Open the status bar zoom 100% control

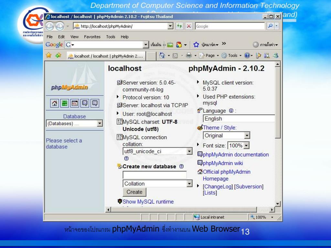[x=262, y=217]
